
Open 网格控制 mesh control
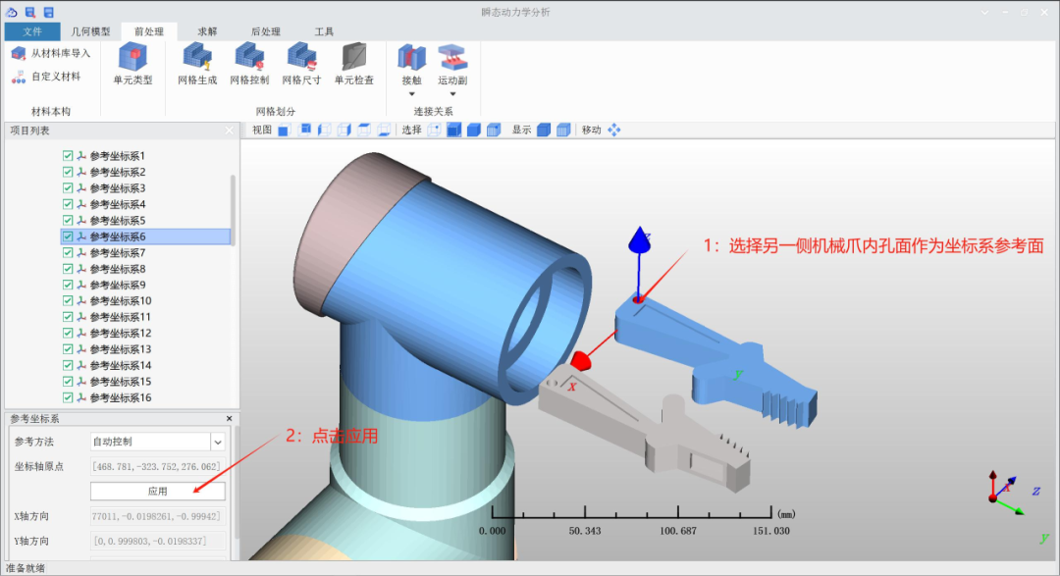249,65
